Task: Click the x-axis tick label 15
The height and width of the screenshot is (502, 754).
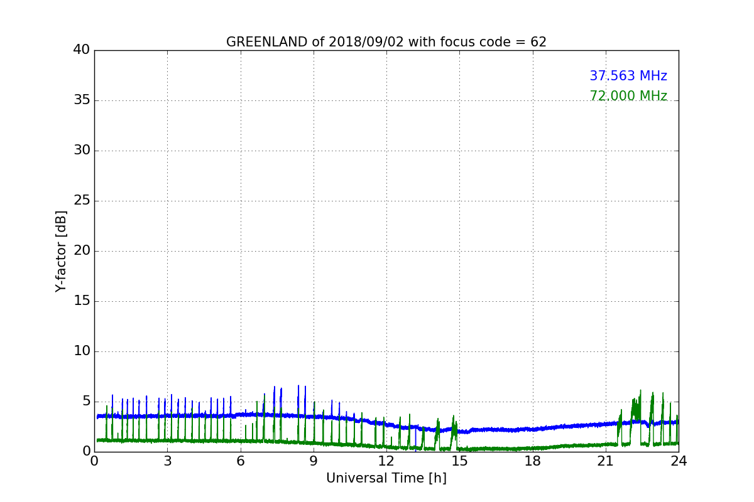Action: tap(459, 461)
